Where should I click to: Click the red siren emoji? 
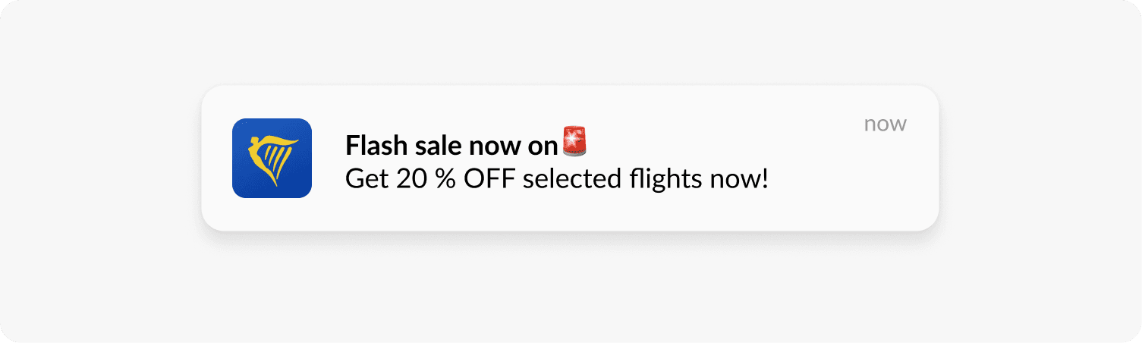point(574,142)
